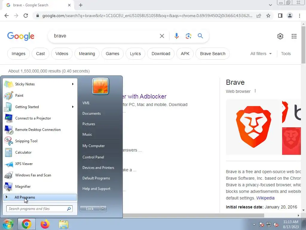Open the Google apps grid
The image size is (306, 230).
(294, 36)
